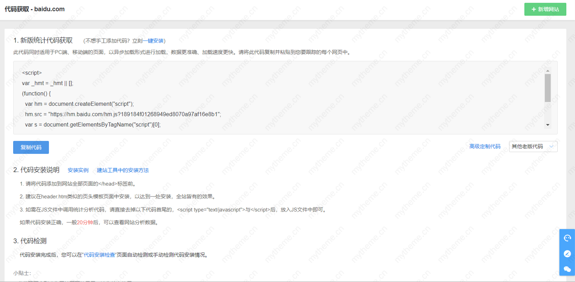Click the hm.src URL line in code
The image size is (575, 282).
pyautogui.click(x=123, y=114)
